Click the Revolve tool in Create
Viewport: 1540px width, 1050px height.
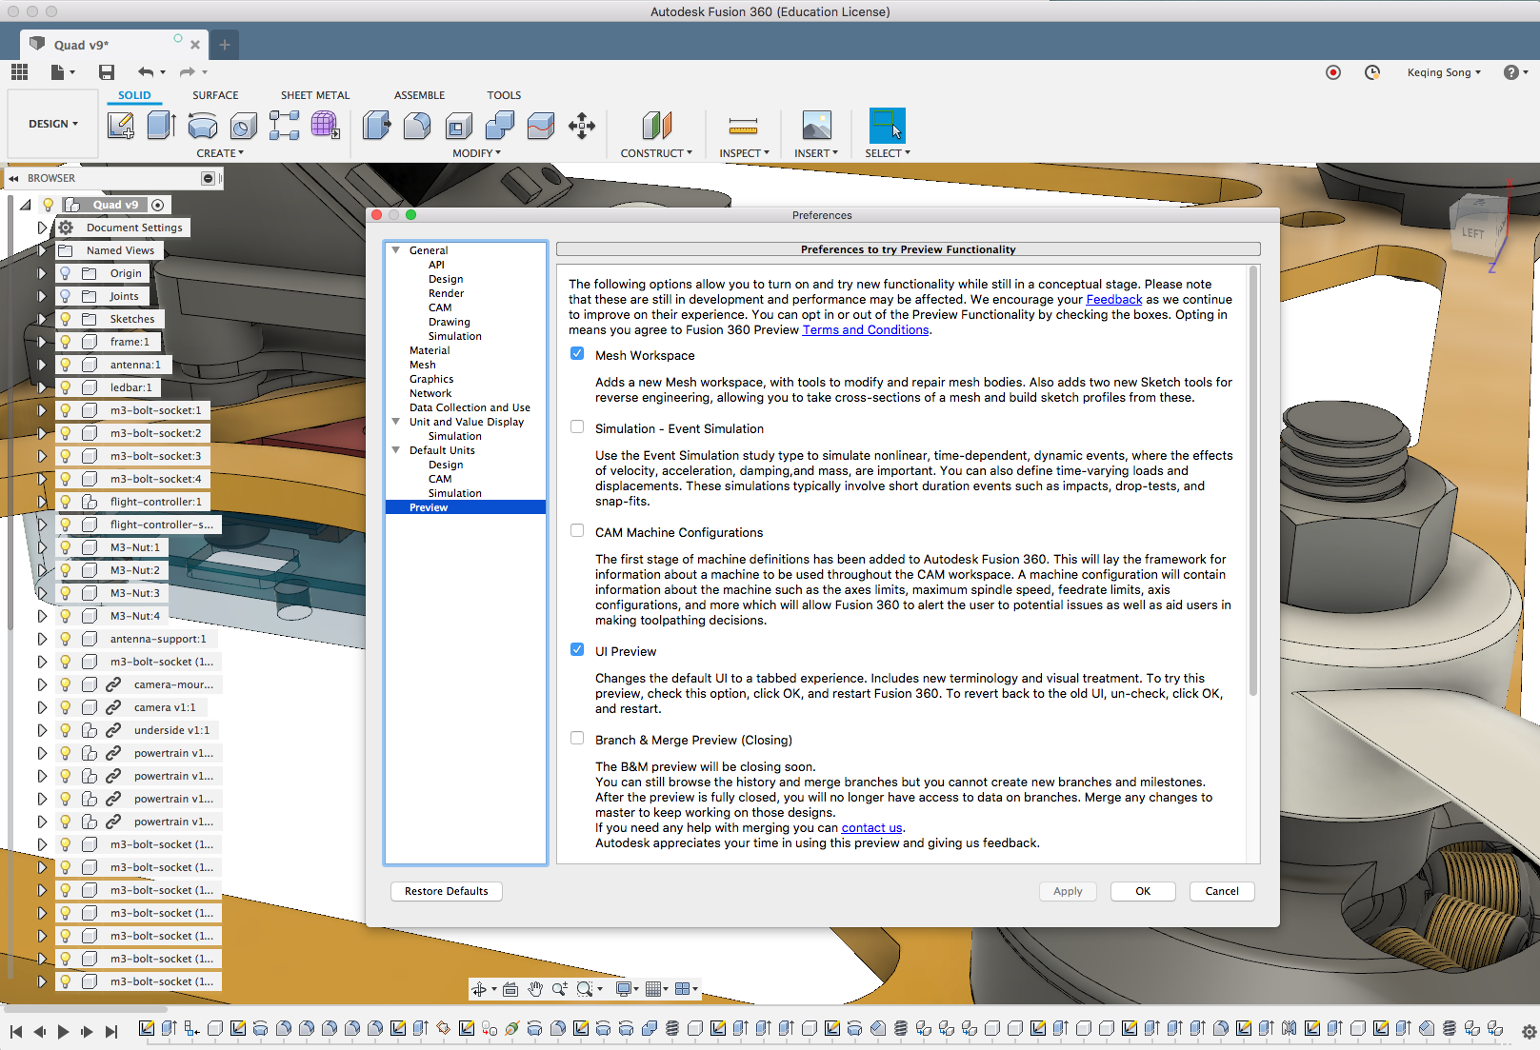pos(202,126)
